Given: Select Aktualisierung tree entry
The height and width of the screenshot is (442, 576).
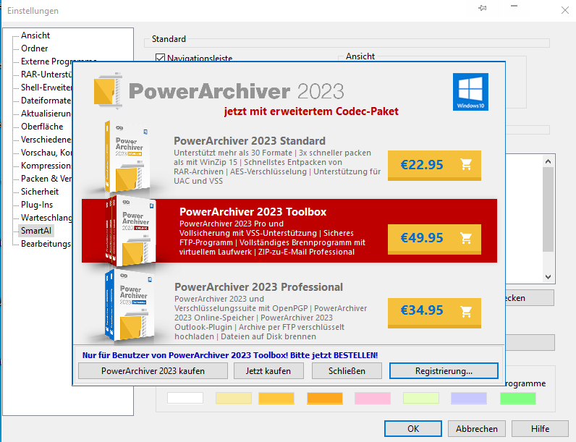Looking at the screenshot, I should point(46,114).
